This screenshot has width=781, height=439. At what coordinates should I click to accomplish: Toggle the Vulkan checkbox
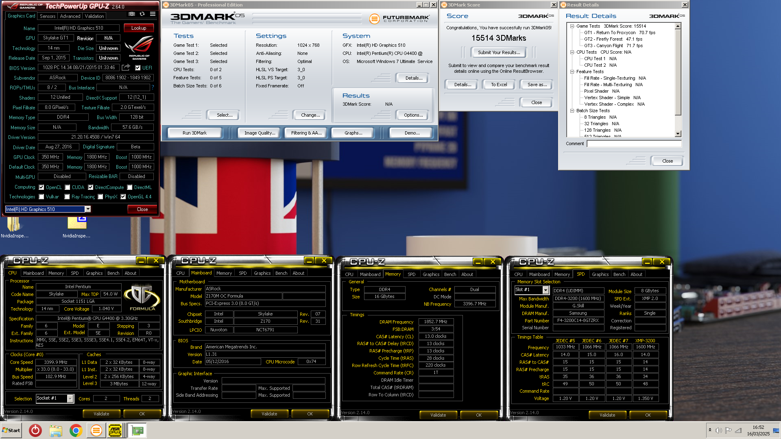(41, 197)
